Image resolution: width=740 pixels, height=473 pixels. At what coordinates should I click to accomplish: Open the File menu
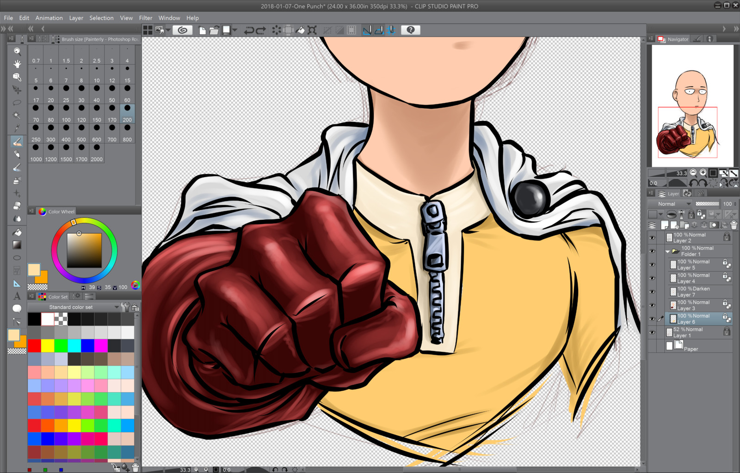(8, 18)
